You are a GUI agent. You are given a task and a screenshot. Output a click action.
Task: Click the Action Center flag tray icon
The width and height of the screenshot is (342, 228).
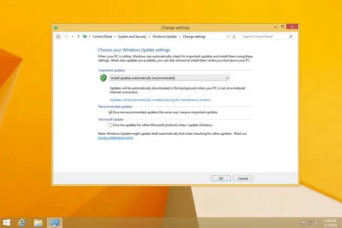coord(304,223)
